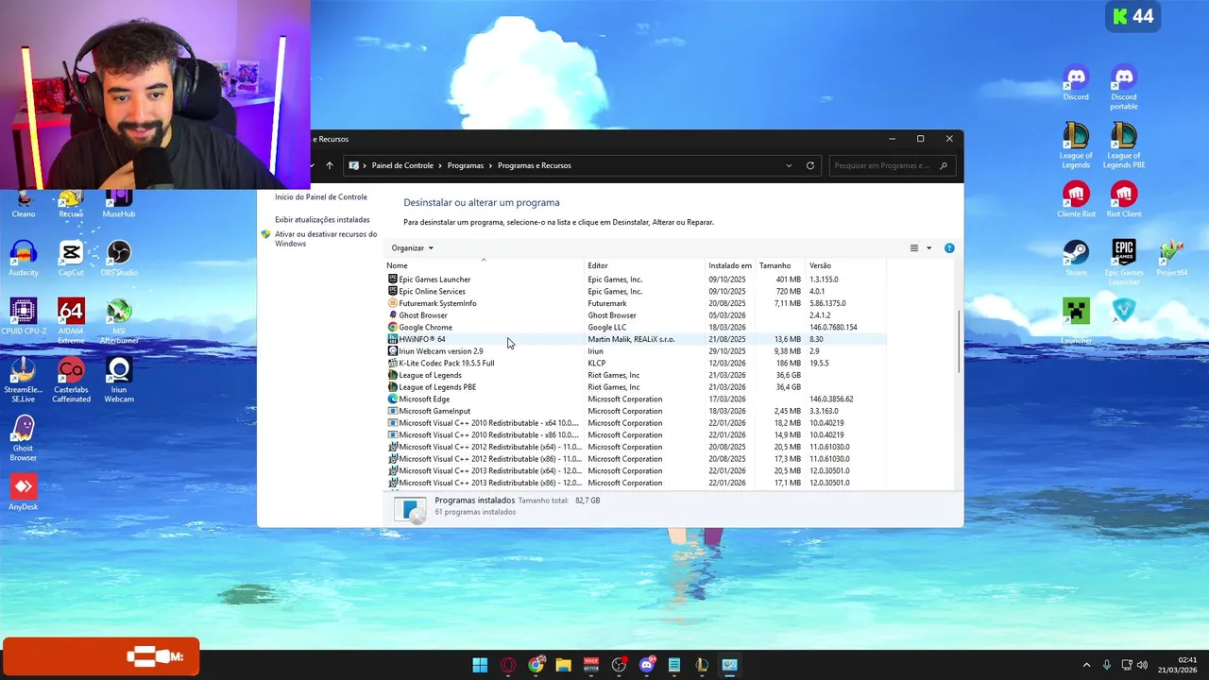1209x680 pixels.
Task: Select Futuremark SystemInfo row
Action: tap(637, 303)
